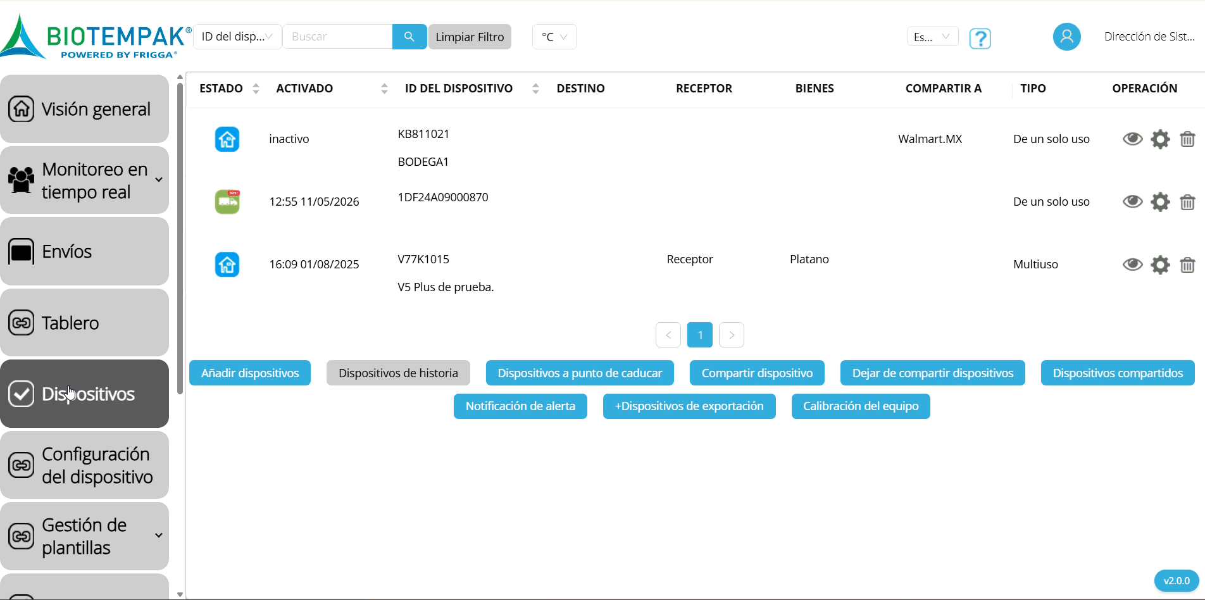Image resolution: width=1205 pixels, height=600 pixels.
Task: Click the user profile avatar icon
Action: [x=1066, y=37]
